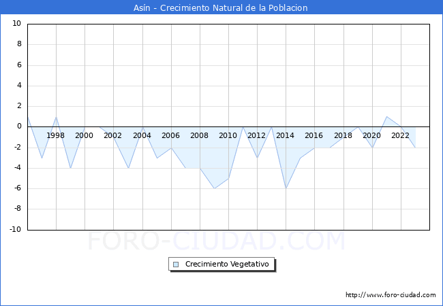Open the http://www.foro-ciudad.com link
The image size is (443, 306).
391,295
